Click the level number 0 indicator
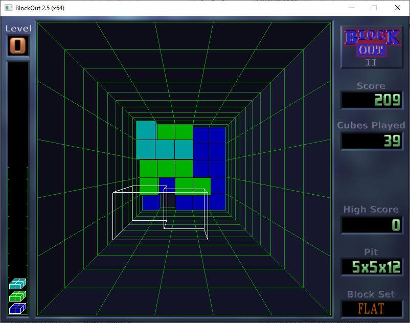The width and height of the screenshot is (410, 323). pyautogui.click(x=18, y=45)
